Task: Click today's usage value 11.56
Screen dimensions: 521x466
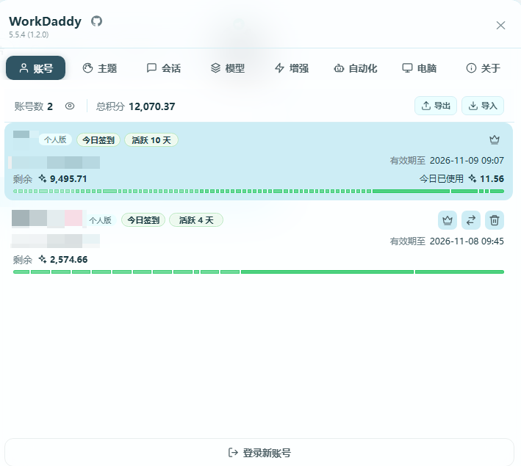Action: (492, 179)
